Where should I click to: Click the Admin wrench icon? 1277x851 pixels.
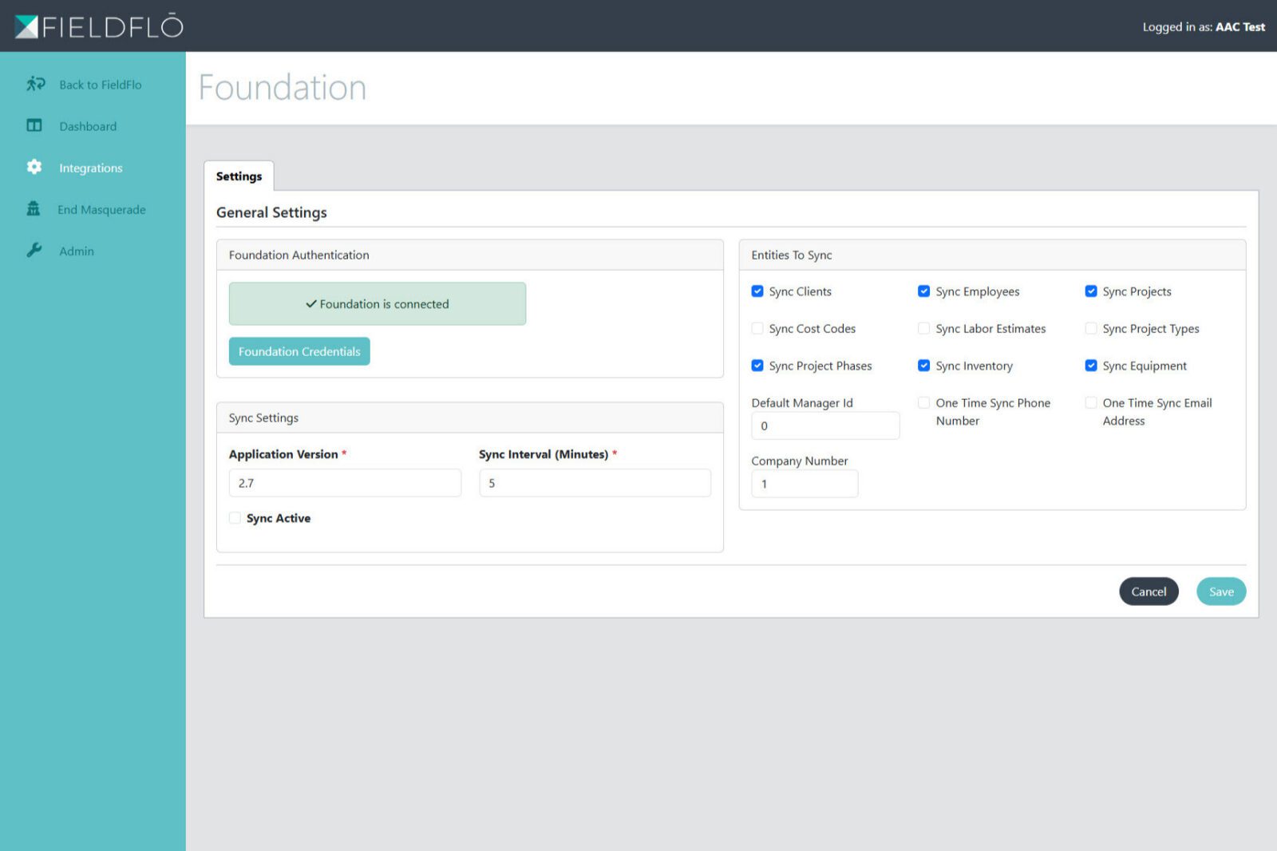34,250
